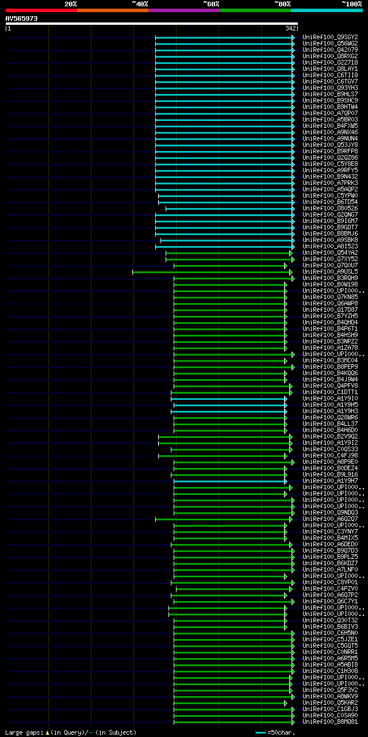Select the UniRef100_Q9NDQ3 label

coord(330,512)
